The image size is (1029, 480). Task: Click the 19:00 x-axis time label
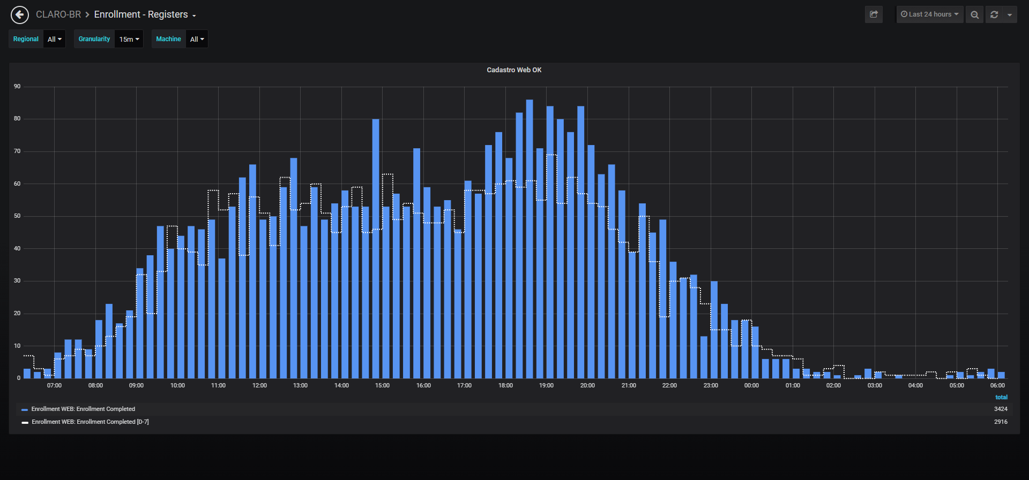click(546, 385)
